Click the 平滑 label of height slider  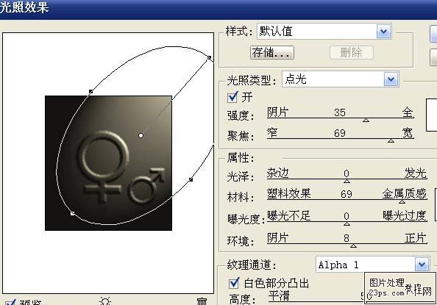[279, 295]
